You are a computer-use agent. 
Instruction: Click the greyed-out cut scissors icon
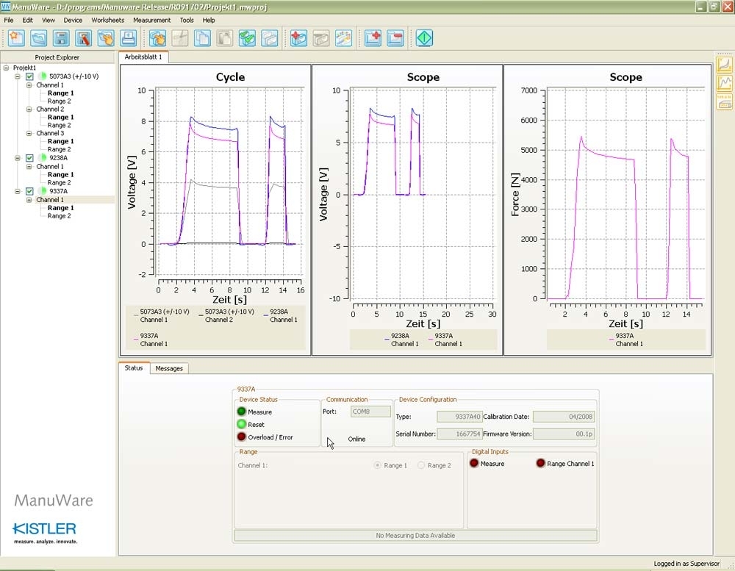click(x=181, y=38)
